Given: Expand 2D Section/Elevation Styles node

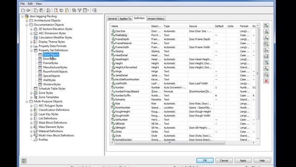Looking at the screenshot, I should pyautogui.click(x=31, y=29).
